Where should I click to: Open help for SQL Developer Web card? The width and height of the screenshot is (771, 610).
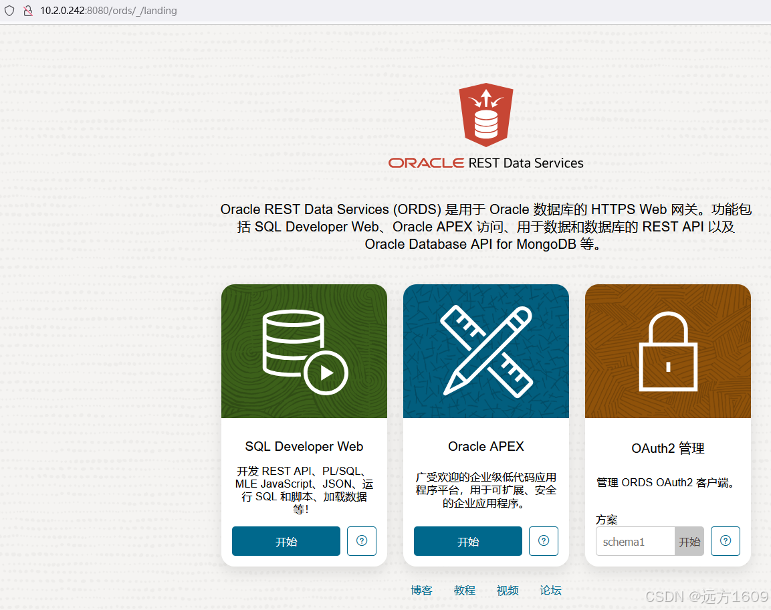362,541
